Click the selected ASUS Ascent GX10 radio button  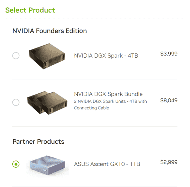pyautogui.click(x=16, y=164)
